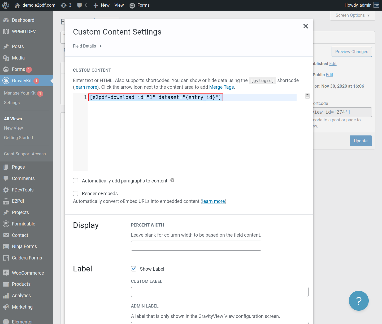This screenshot has height=324, width=382.
Task: Click into the Percent Width input field
Action: pos(196,246)
